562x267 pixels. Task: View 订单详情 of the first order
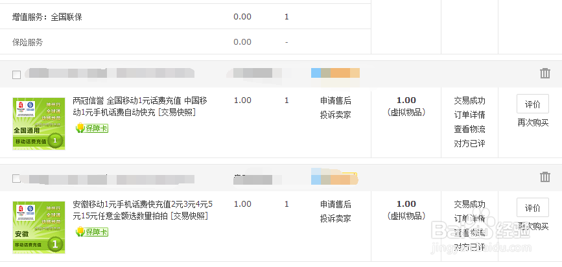[x=469, y=115]
